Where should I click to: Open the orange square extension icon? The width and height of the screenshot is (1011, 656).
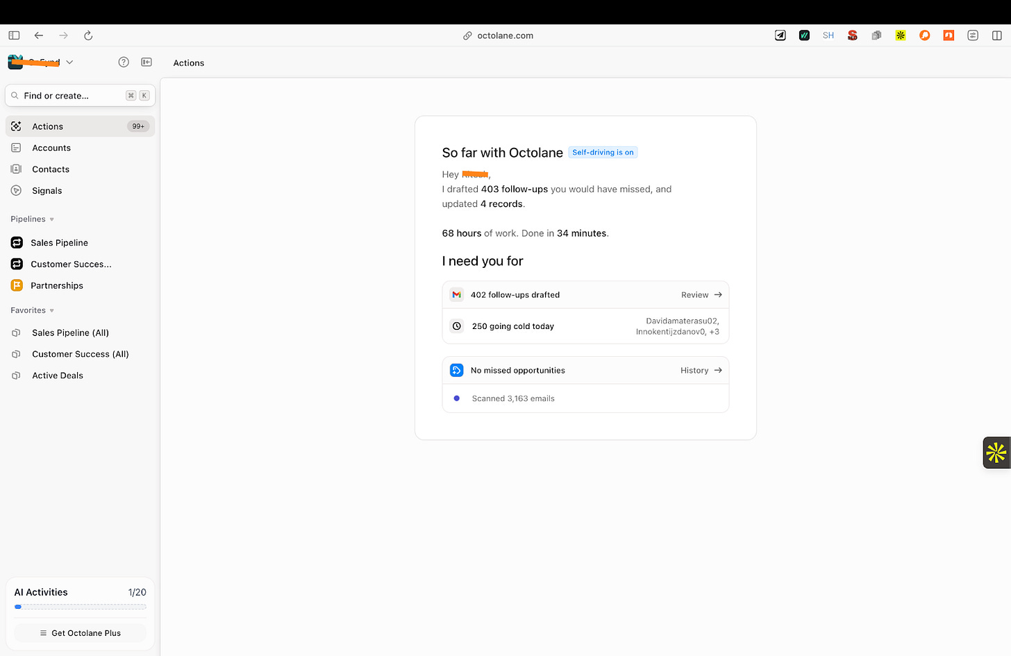949,35
